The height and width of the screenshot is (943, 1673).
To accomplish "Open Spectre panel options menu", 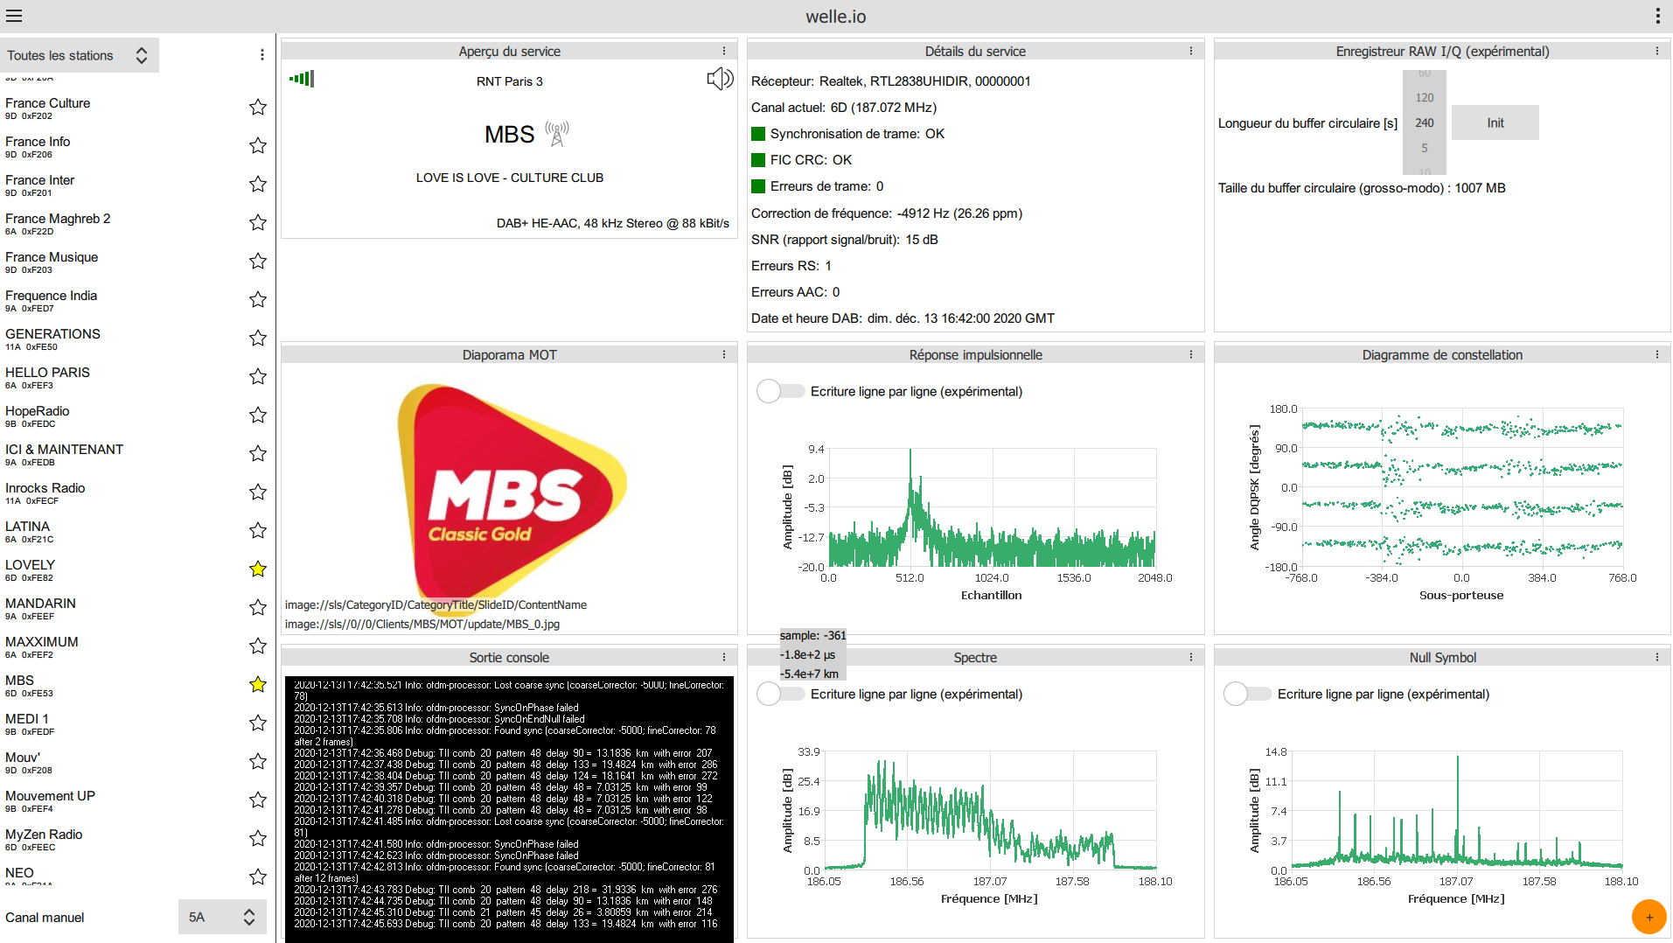I will (x=1190, y=657).
